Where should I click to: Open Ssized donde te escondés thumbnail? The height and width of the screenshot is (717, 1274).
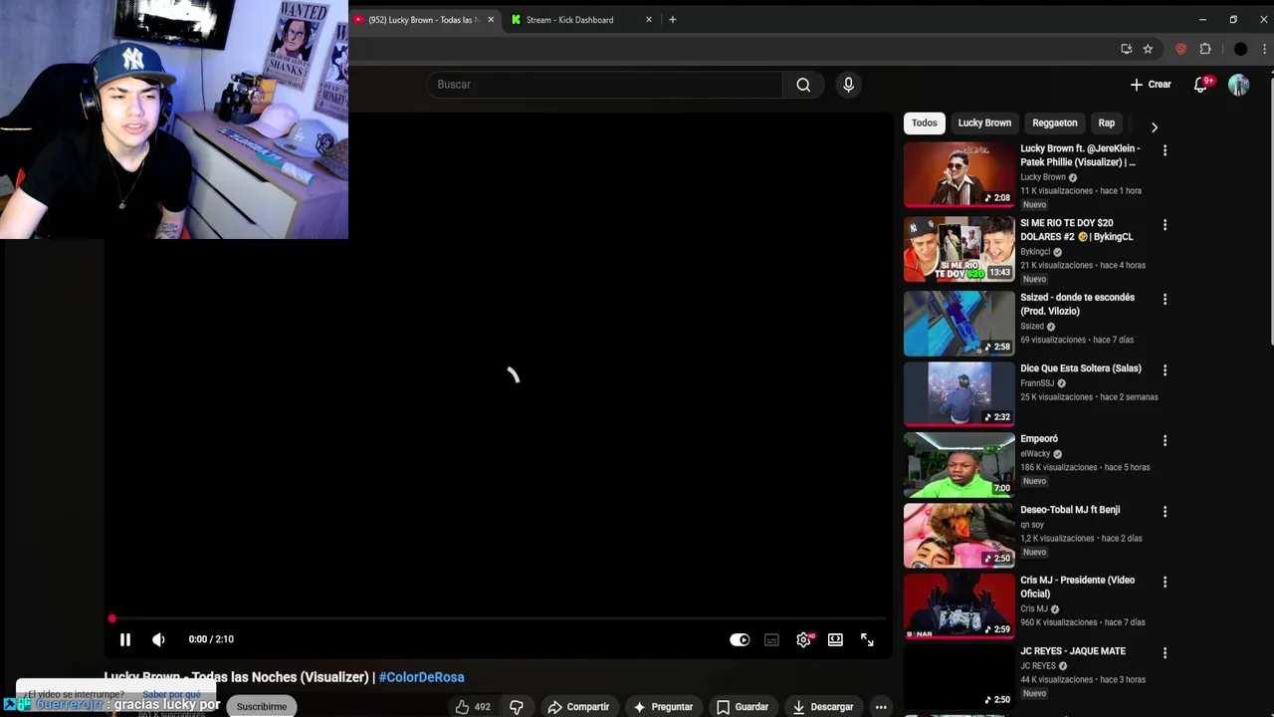[958, 324]
